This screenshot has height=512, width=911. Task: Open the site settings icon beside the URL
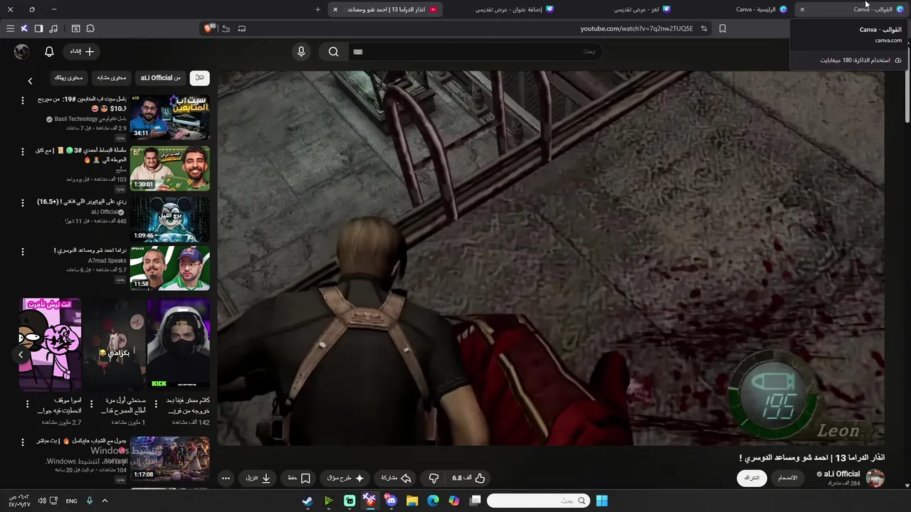click(x=704, y=28)
